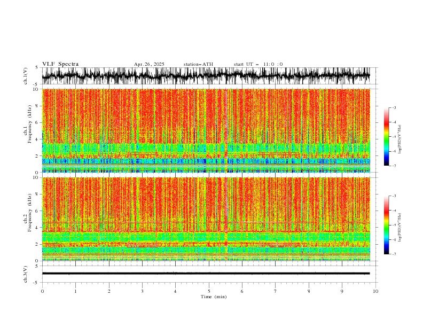The image size is (423, 327).
Task: Click the ch.2 spectrogram plot
Action: (206, 219)
